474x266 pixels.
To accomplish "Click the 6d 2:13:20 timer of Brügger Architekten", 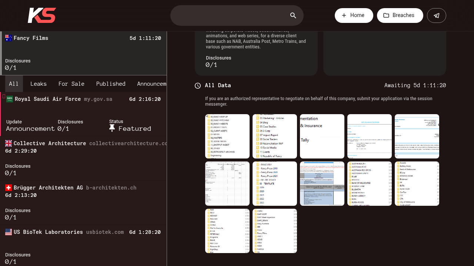I will pyautogui.click(x=21, y=195).
